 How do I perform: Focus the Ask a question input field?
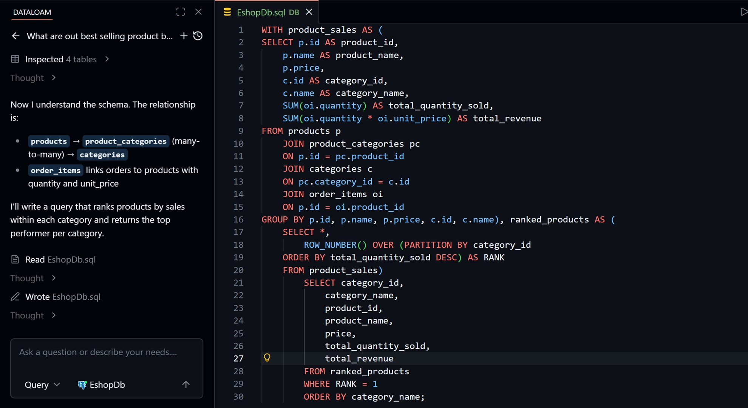pos(107,352)
